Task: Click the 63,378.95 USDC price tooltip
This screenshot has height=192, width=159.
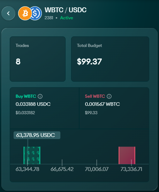Action: click(x=37, y=135)
